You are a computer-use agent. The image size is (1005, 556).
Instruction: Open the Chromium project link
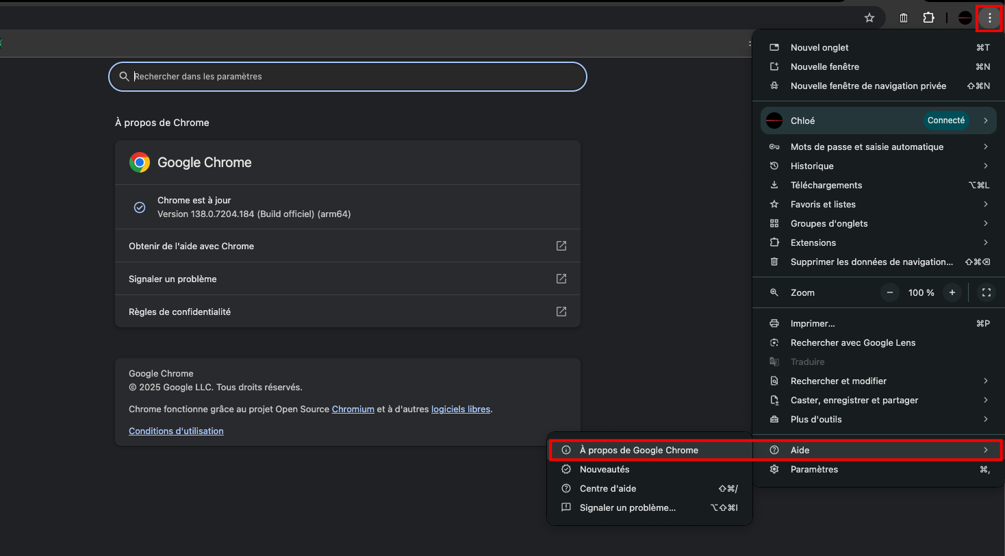(x=353, y=409)
